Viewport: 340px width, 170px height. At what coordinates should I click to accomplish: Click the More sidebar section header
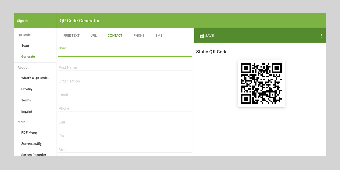21,122
